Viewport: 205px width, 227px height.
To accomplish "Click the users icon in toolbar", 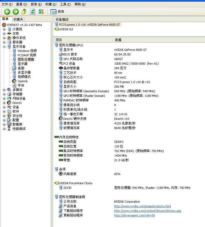I will [x=41, y=11].
